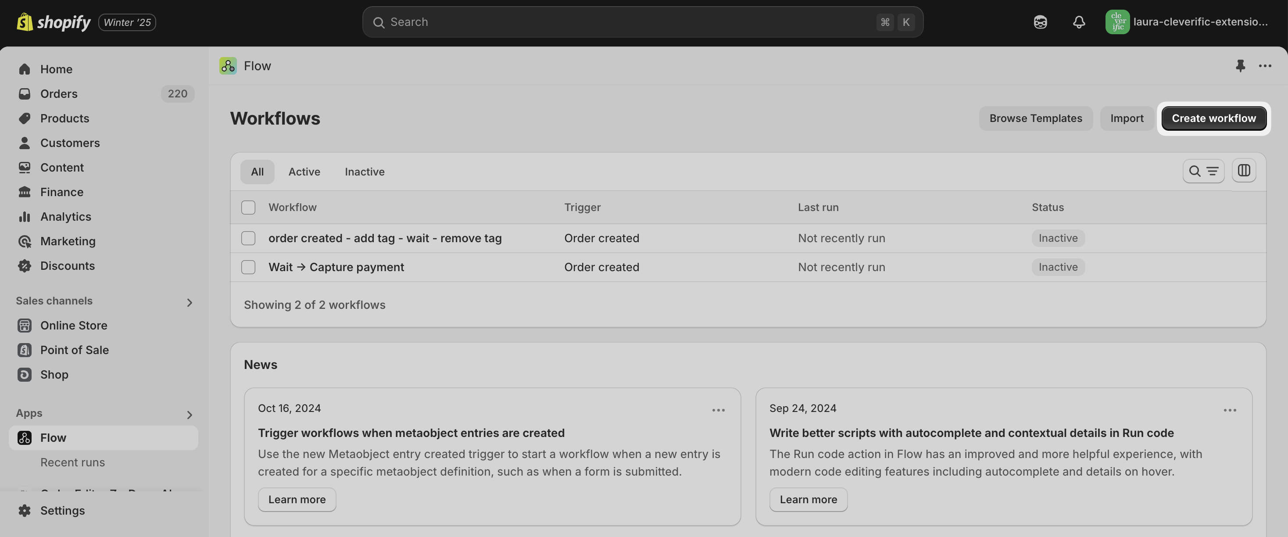Open the Point of Sale channel
The height and width of the screenshot is (537, 1288).
click(x=75, y=350)
